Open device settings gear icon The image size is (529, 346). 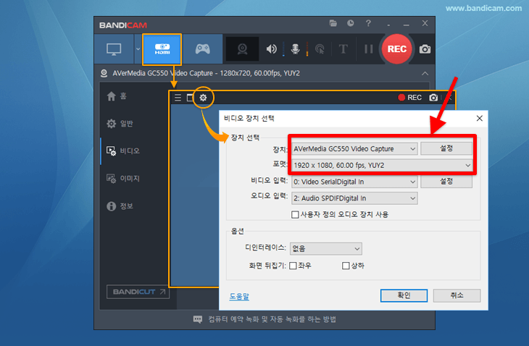[x=203, y=98]
